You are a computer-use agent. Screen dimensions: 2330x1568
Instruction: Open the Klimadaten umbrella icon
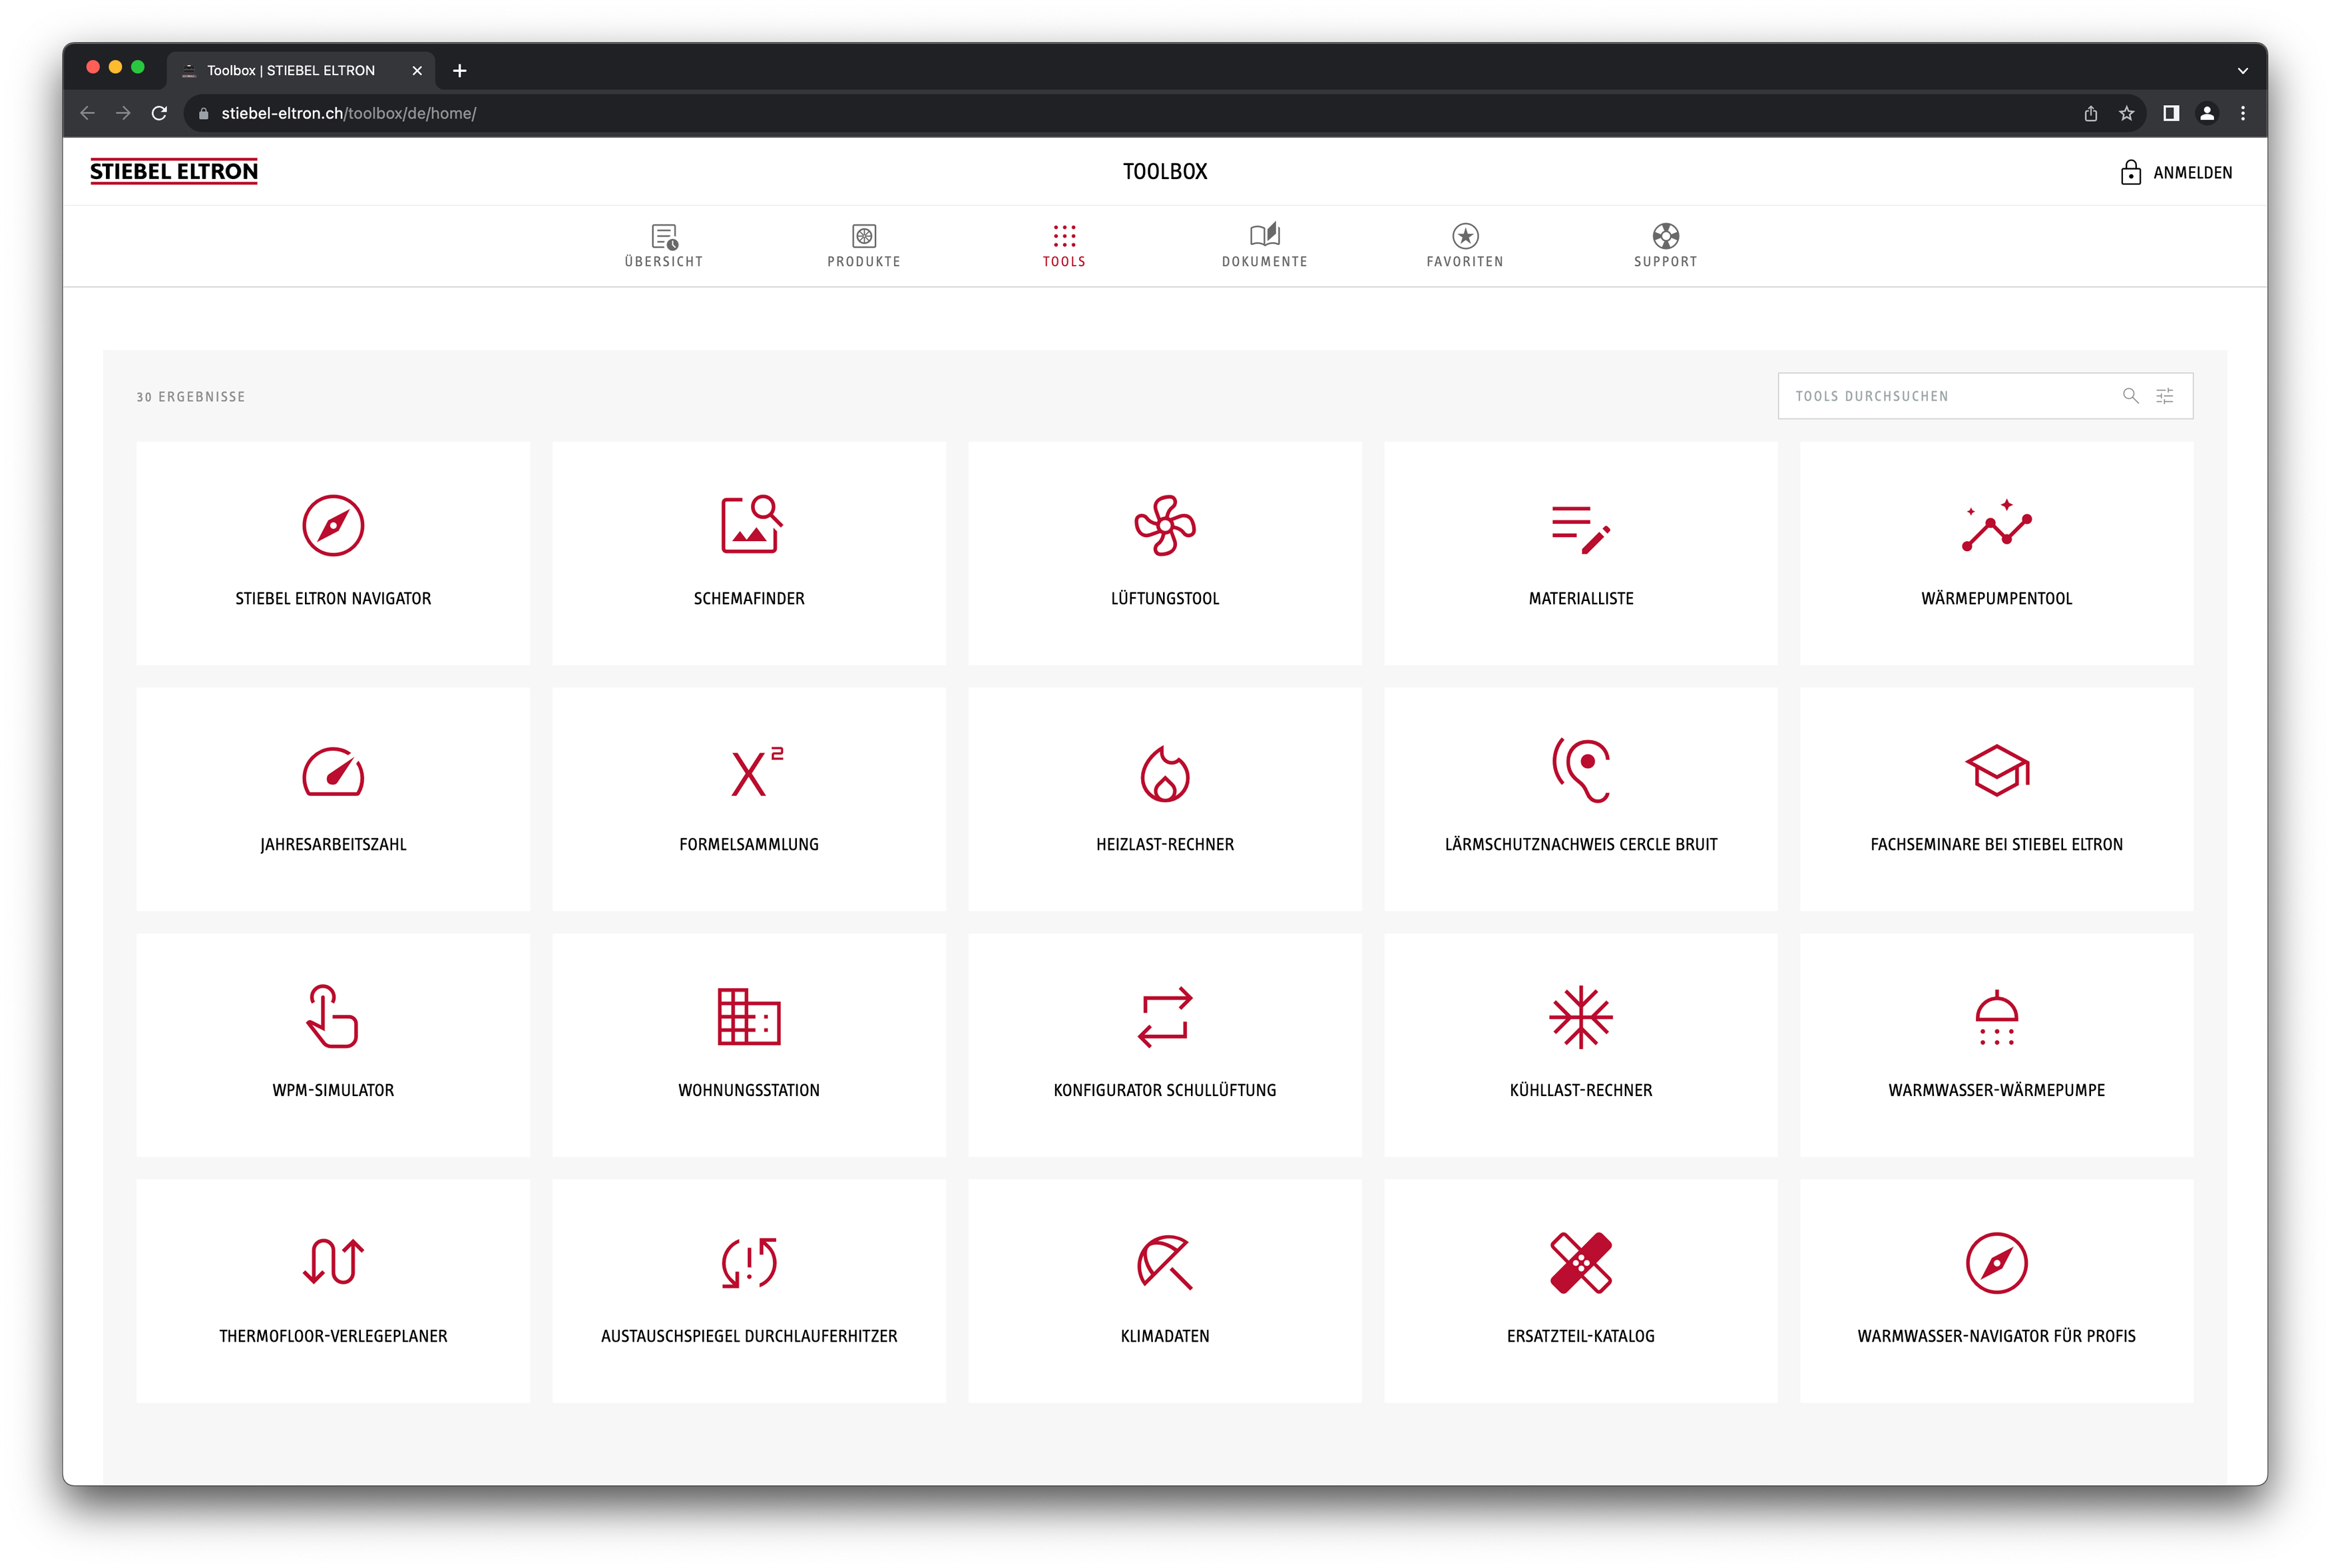pos(1165,1262)
